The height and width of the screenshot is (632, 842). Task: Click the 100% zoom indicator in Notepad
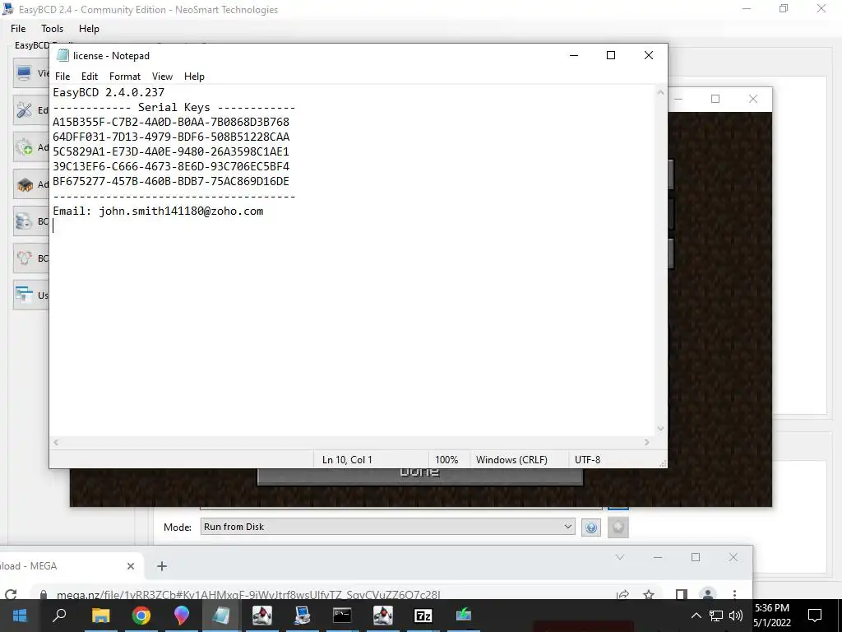pos(446,460)
